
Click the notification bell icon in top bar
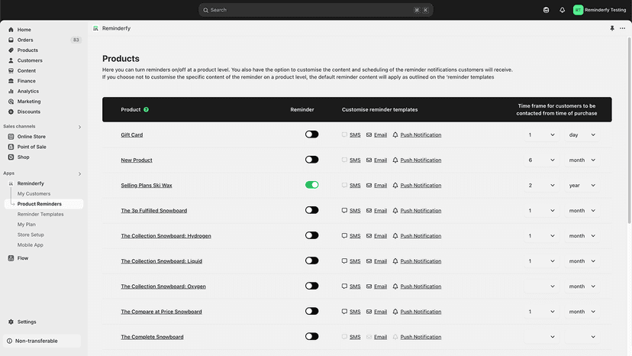562,10
